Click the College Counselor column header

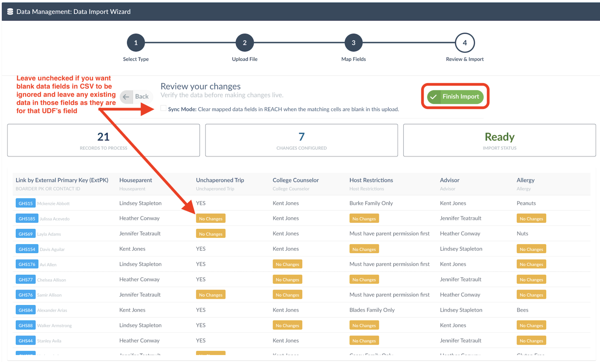[296, 180]
